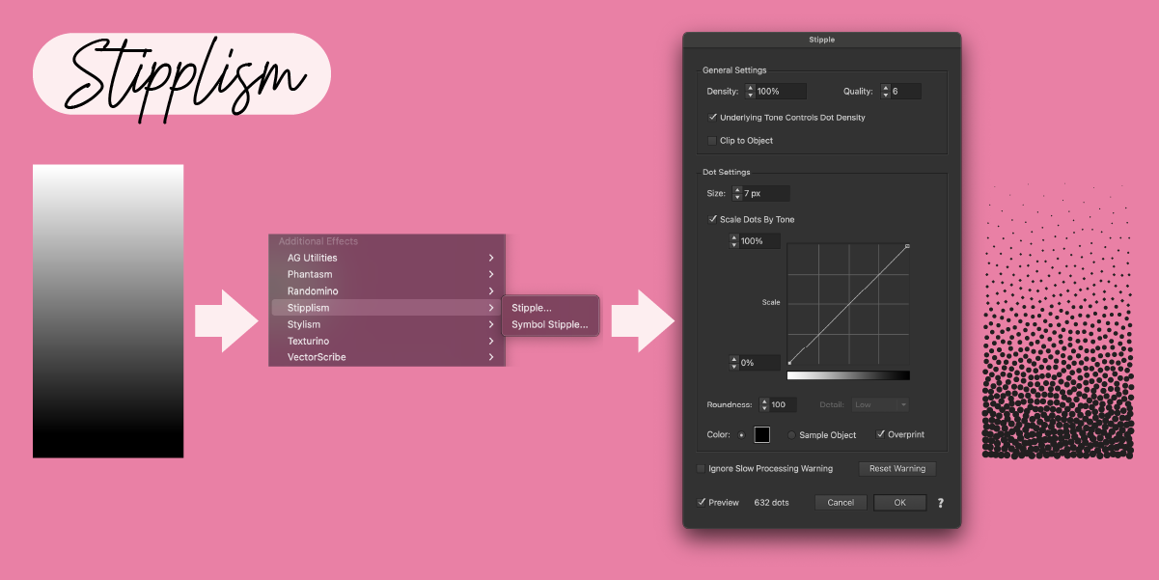
Task: Open the Detail dropdown set to Low
Action: (x=879, y=404)
